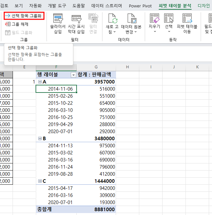Image resolution: width=212 pixels, height=215 pixels.
Task: Select column H header
Action: [x=127, y=67]
